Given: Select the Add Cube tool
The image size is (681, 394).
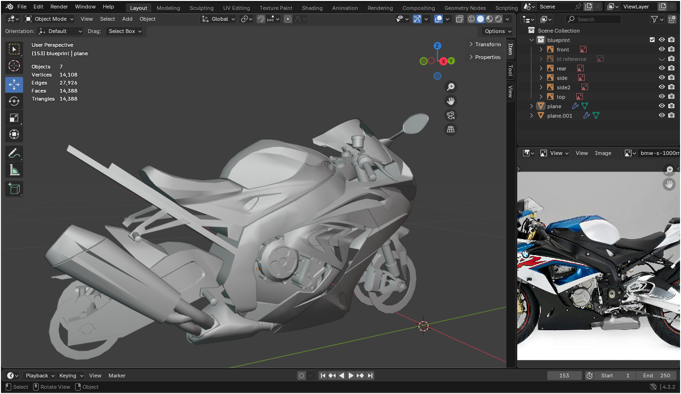Looking at the screenshot, I should coord(14,188).
